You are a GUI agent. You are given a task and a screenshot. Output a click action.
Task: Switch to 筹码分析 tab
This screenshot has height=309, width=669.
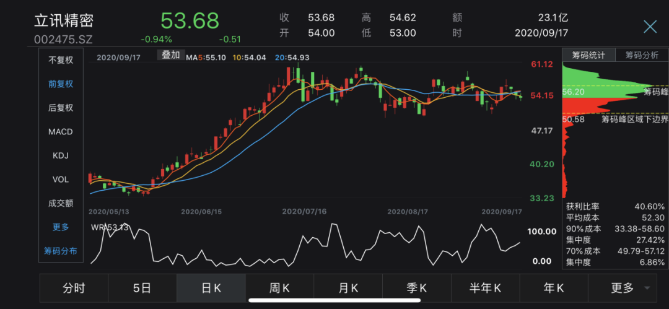point(642,55)
